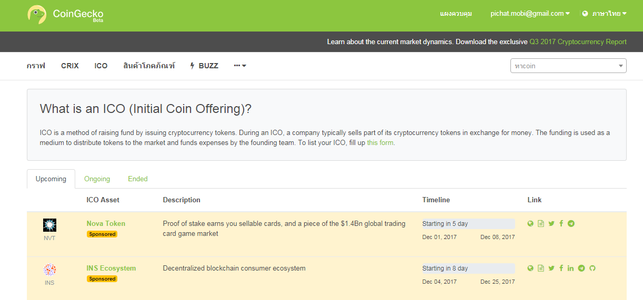Open the กราฟ menu item
Screen dimensions: 643x300
(x=36, y=66)
